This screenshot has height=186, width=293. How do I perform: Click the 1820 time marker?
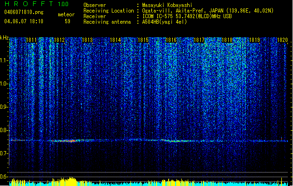point(282,40)
